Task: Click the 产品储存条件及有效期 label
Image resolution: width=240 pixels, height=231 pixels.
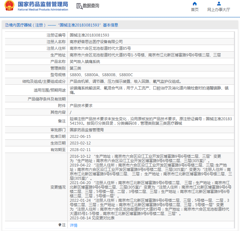Action: (x=47, y=99)
